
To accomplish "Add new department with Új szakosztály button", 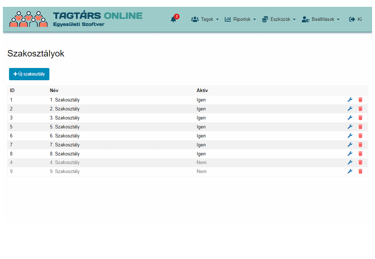I will (x=29, y=74).
